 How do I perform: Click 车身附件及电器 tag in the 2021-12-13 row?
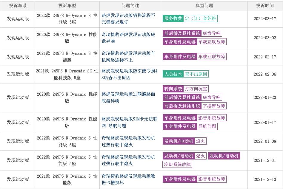click(180, 179)
